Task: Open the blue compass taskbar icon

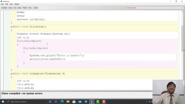Action: point(86,101)
